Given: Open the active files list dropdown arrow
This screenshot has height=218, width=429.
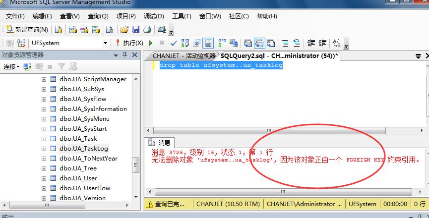Looking at the screenshot, I should click(418, 56).
